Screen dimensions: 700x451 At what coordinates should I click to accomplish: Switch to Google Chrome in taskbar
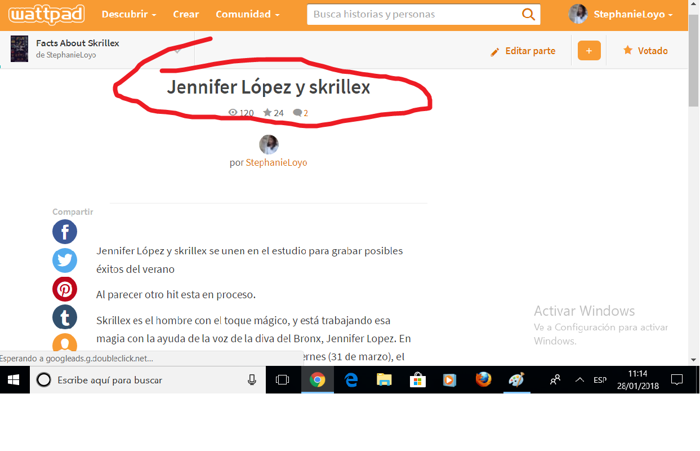coord(318,380)
